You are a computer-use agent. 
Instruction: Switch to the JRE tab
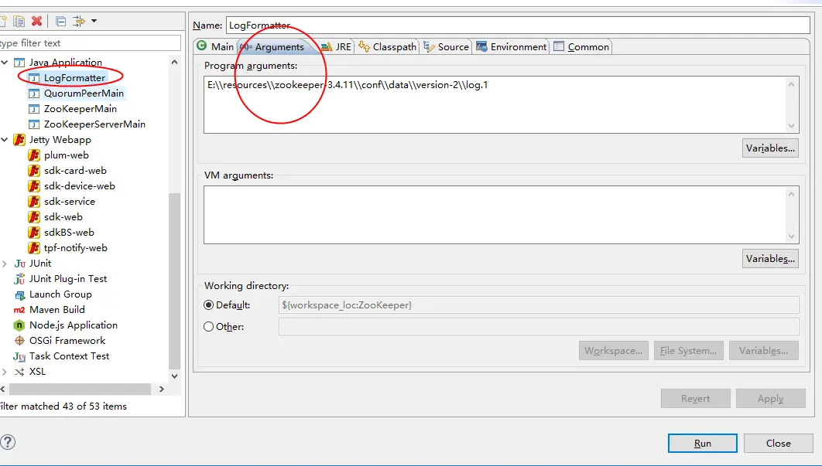(x=336, y=46)
